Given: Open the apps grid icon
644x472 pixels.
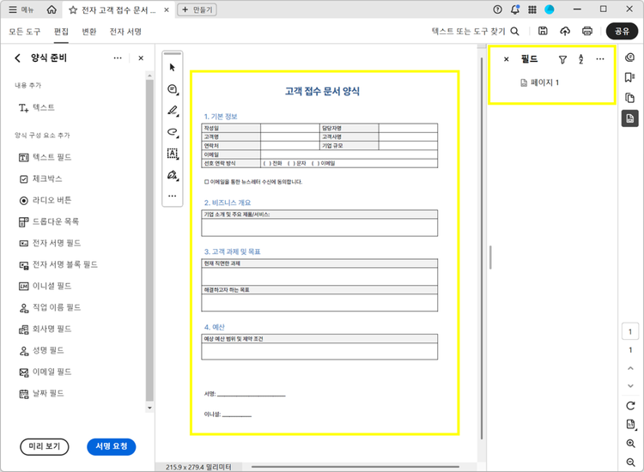Looking at the screenshot, I should pos(532,9).
